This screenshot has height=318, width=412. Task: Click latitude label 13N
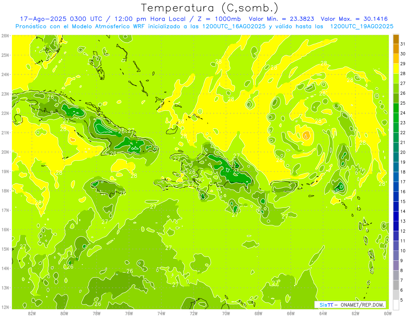[5, 287]
